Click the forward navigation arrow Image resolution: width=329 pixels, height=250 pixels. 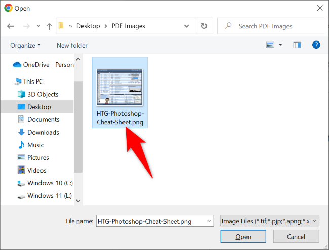click(26, 26)
